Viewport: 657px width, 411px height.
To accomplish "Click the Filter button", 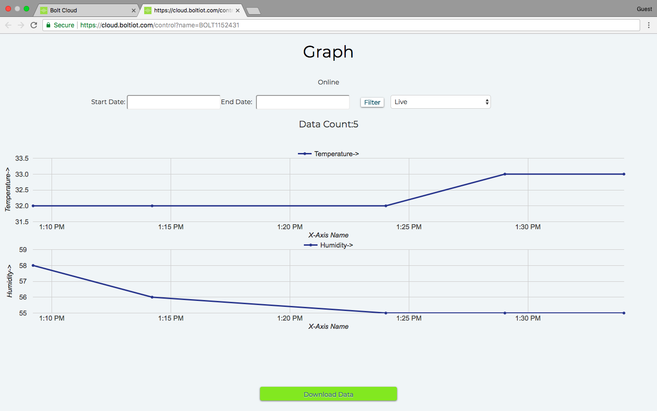I will pyautogui.click(x=372, y=102).
